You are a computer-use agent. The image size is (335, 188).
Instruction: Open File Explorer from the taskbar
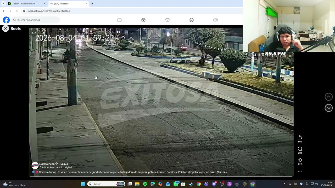137,184
